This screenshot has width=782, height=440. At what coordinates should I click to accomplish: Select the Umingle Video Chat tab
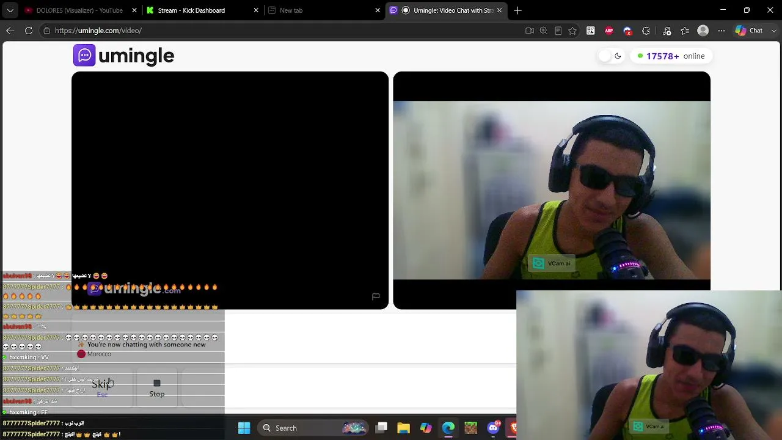448,10
